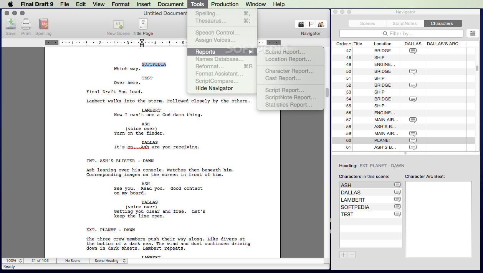Select Scene Report in the submenu
The image size is (483, 273).
(x=290, y=52)
